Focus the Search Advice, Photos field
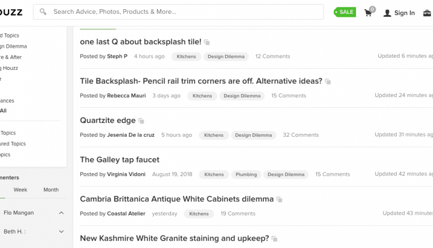This screenshot has width=433, height=248. click(178, 12)
